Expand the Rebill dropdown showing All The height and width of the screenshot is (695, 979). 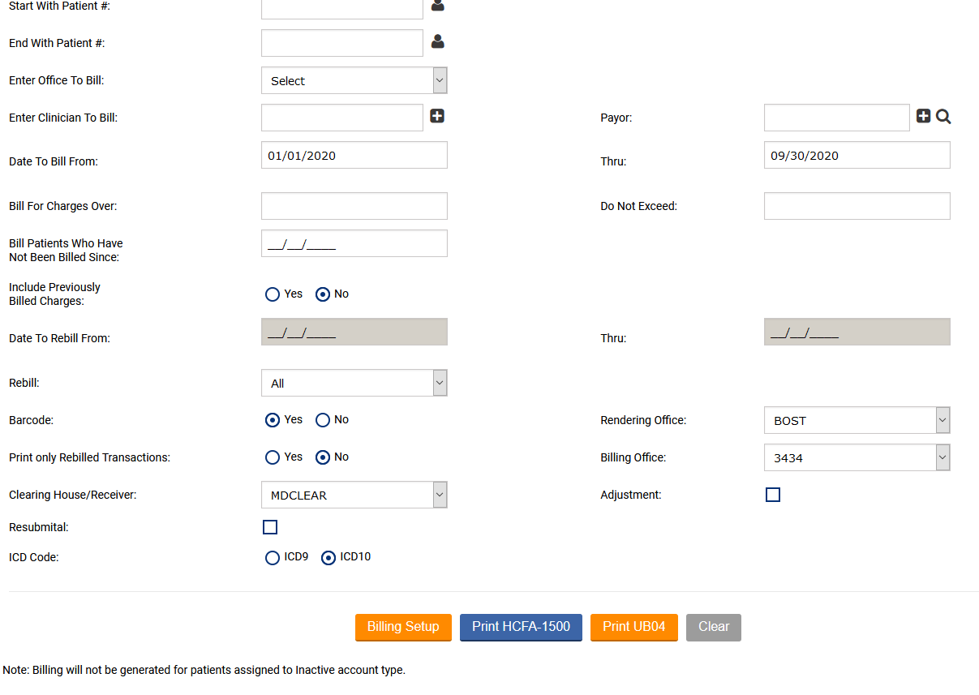354,384
